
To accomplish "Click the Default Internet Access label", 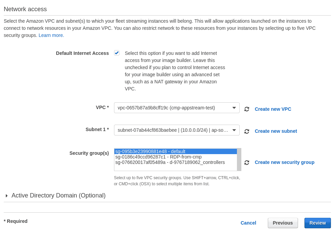I will [x=82, y=53].
